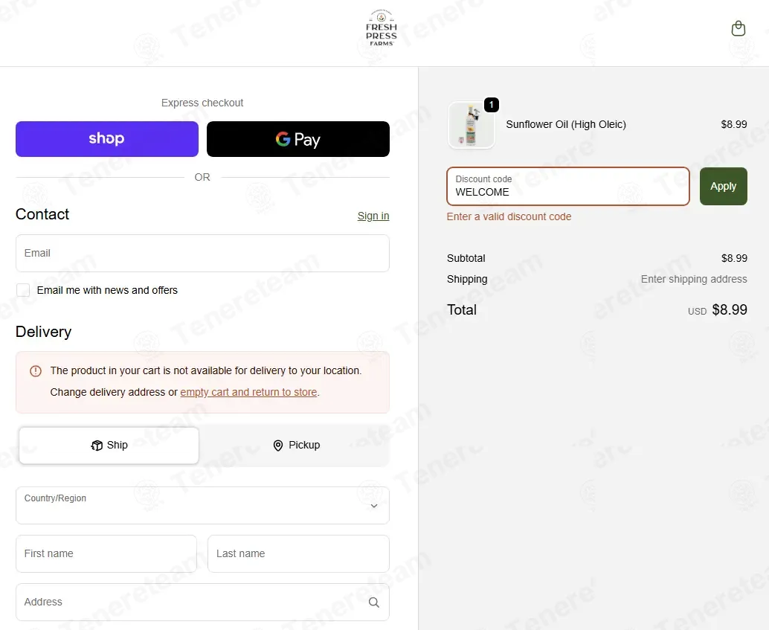Click the delivery error warning icon
The width and height of the screenshot is (769, 630).
[35, 371]
